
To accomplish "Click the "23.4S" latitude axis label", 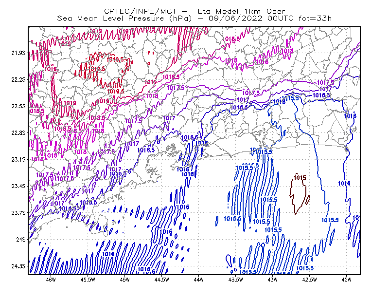I will [x=18, y=186].
